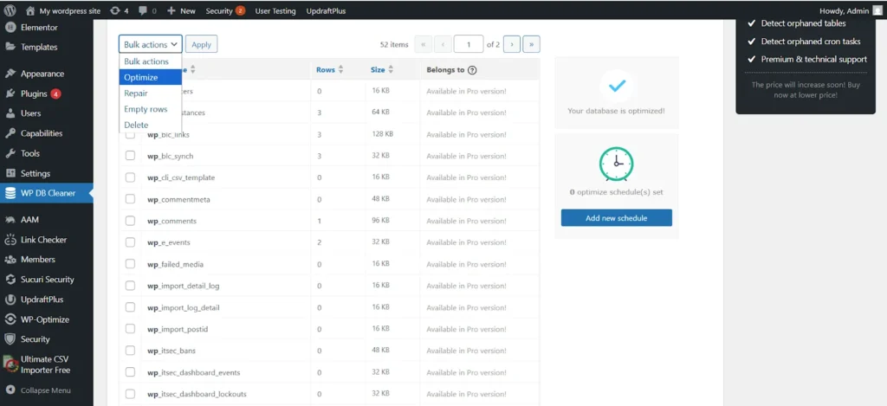Check the wp_blc_synch table checkbox

[x=130, y=156]
